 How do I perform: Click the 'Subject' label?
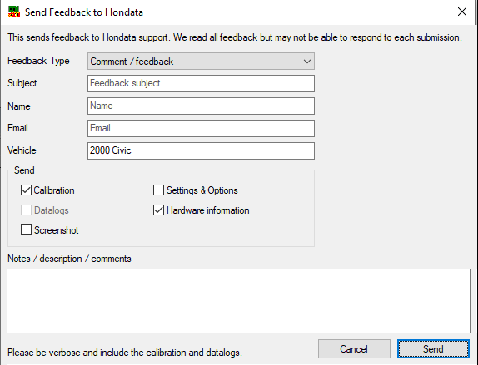(x=22, y=83)
